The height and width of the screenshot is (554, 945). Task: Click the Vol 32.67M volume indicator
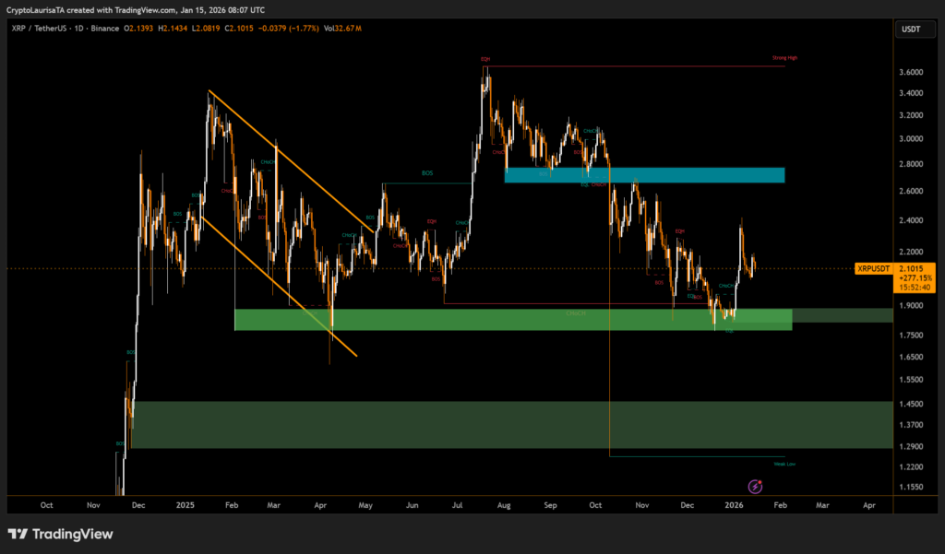click(343, 29)
